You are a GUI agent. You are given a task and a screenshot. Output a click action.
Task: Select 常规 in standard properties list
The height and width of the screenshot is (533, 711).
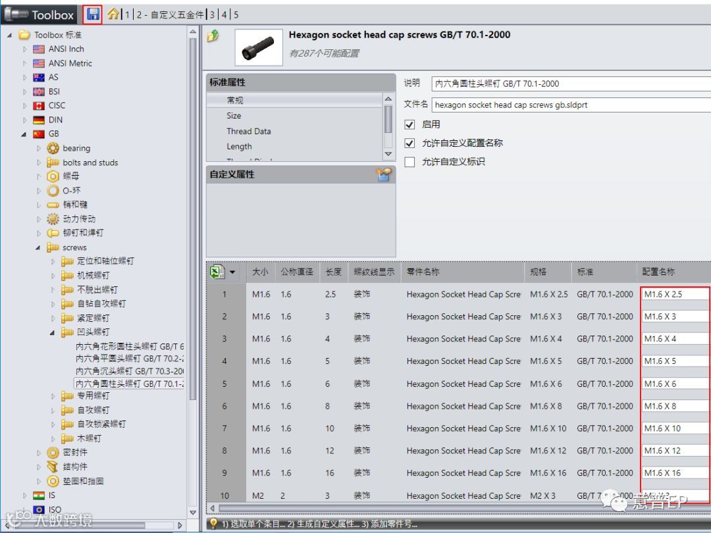[x=295, y=100]
